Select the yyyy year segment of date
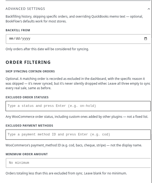Image resolution: width=152 pixels, height=183 pixels. [x=26, y=38]
